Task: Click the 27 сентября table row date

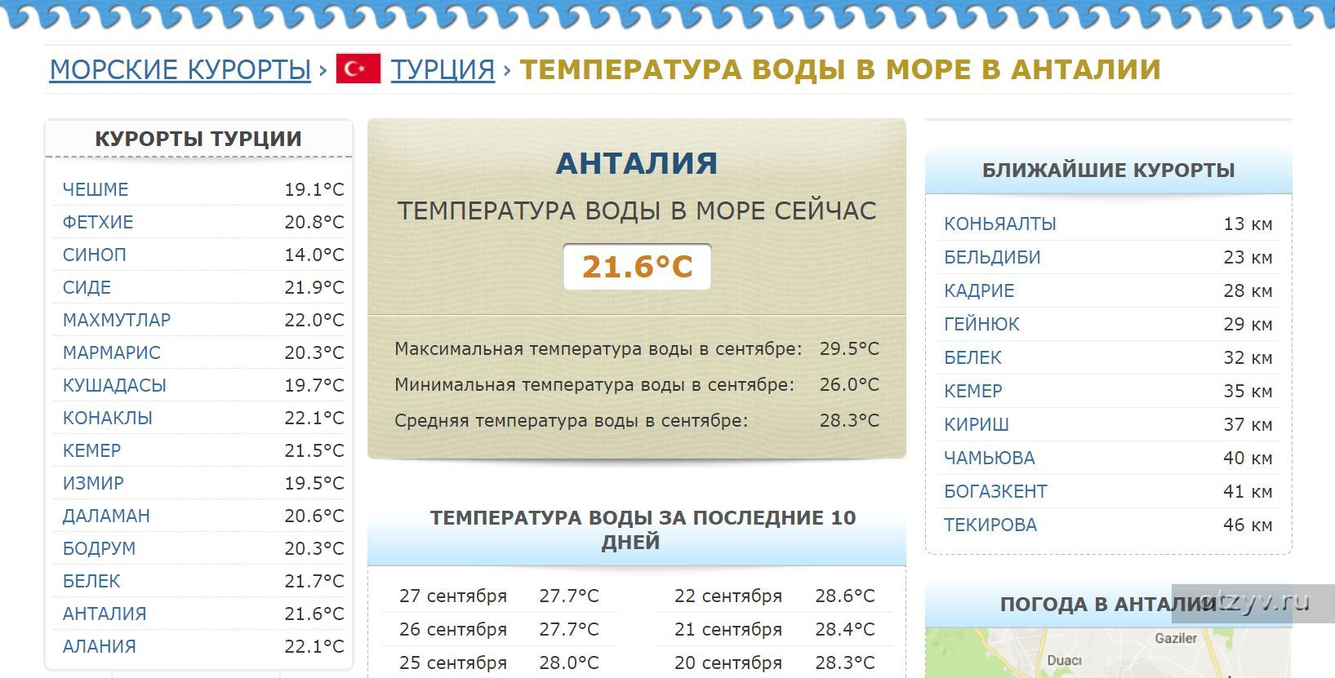Action: (453, 596)
